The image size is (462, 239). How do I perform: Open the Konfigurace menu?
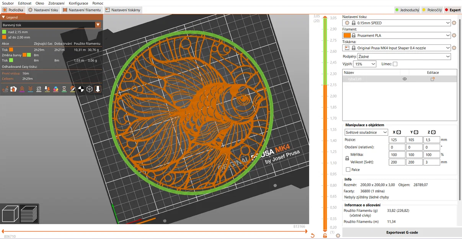click(x=78, y=3)
